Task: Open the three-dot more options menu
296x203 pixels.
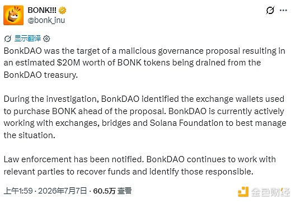Action: [x=283, y=11]
